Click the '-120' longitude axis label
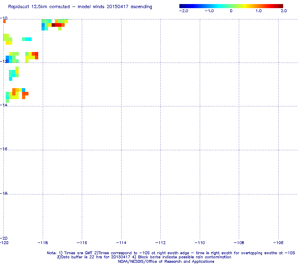This screenshot has height=264, width=301. [x=4, y=243]
